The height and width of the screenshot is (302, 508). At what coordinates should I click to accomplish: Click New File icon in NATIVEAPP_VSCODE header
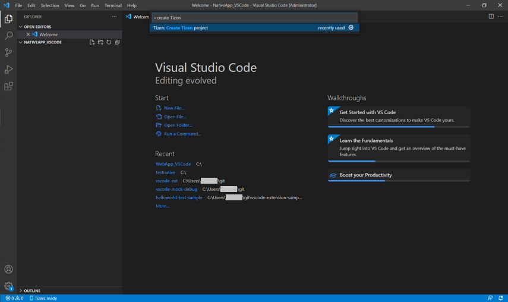pyautogui.click(x=92, y=42)
